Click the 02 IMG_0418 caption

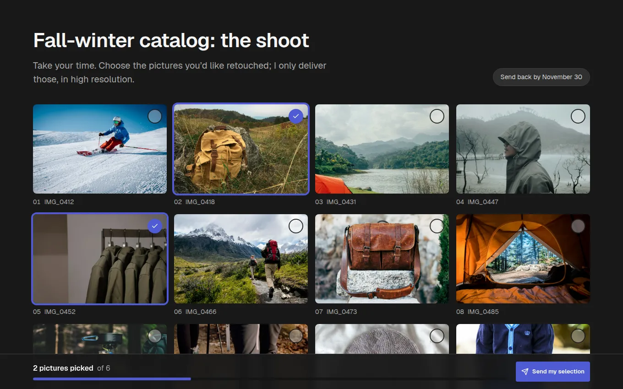[195, 202]
